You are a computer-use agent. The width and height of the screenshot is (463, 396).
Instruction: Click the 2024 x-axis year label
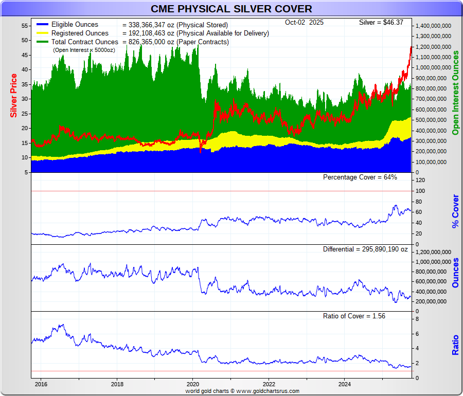click(x=345, y=384)
